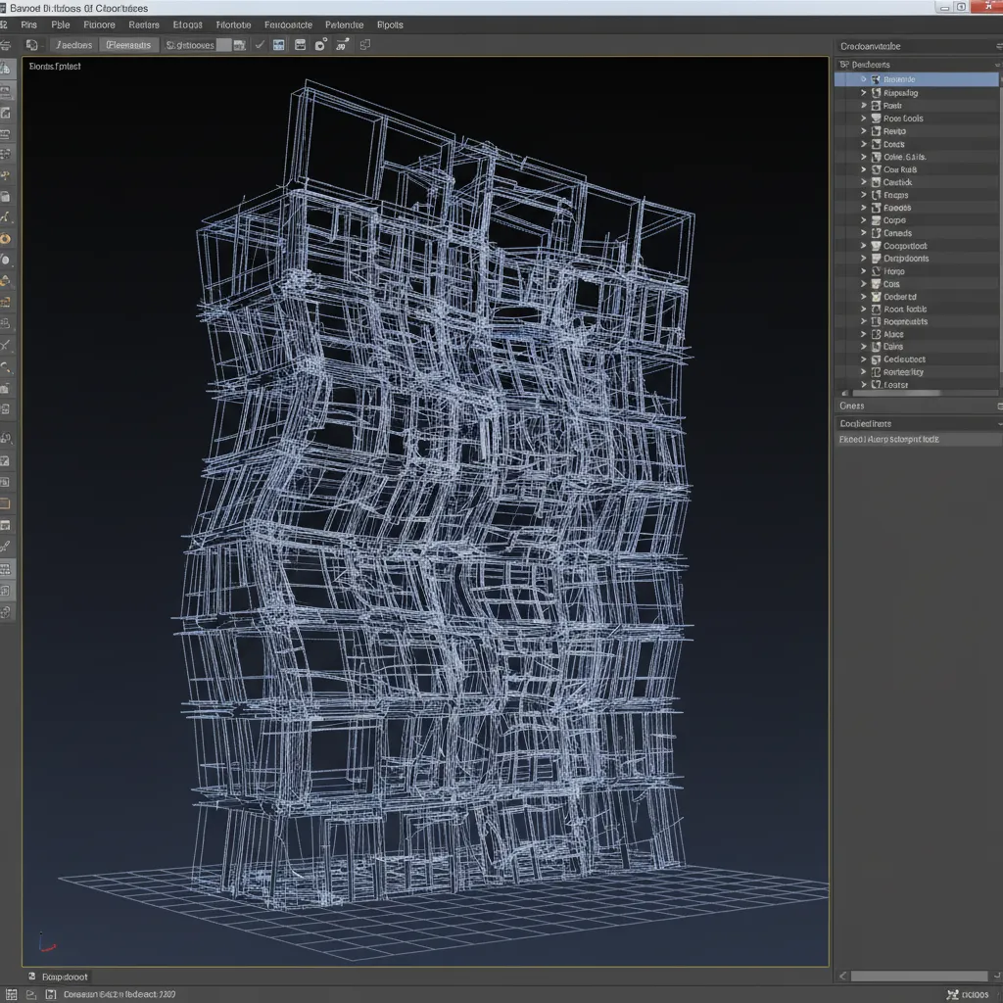The height and width of the screenshot is (1003, 1003).
Task: Expand the Castick node in the scene tree
Action: tap(862, 181)
